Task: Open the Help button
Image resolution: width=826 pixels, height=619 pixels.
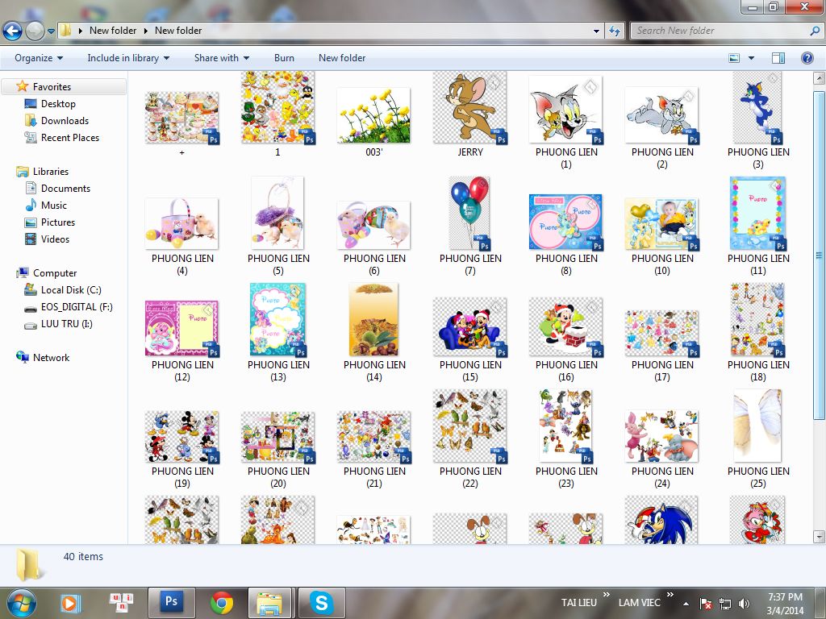Action: tap(807, 58)
